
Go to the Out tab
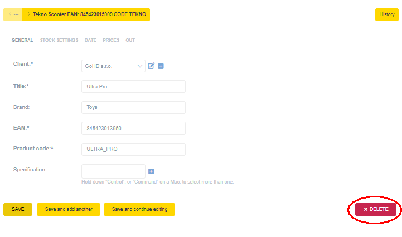[130, 40]
